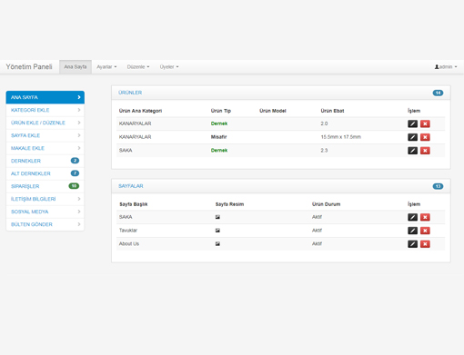Open image icon of About Us page

click(x=217, y=243)
